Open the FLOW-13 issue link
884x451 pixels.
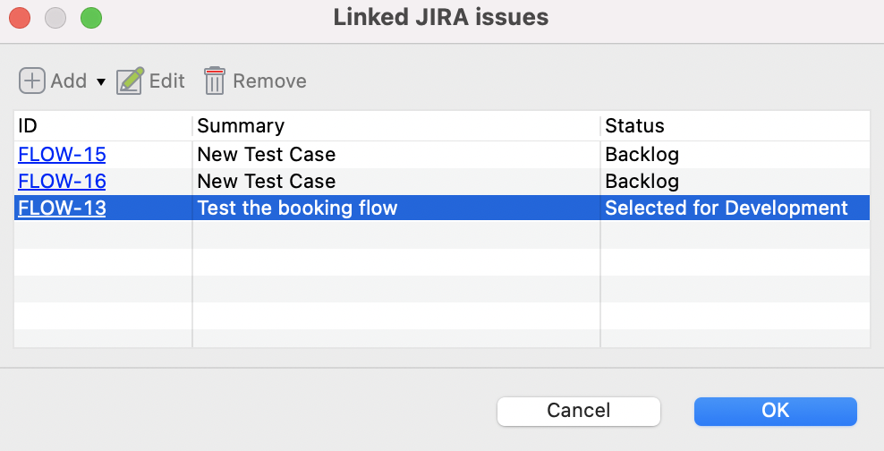tap(62, 208)
